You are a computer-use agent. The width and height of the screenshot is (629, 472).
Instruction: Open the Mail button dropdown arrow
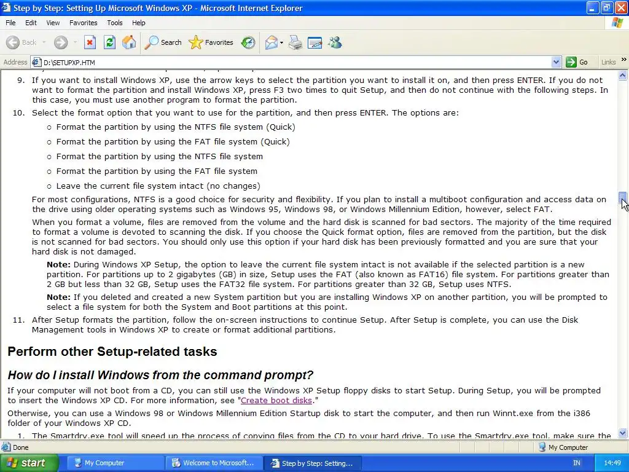point(281,42)
